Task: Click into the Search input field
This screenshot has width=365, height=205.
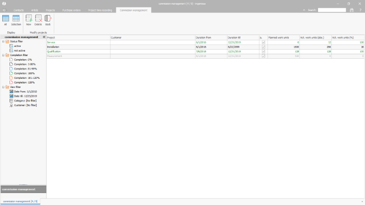Action: 332,10
